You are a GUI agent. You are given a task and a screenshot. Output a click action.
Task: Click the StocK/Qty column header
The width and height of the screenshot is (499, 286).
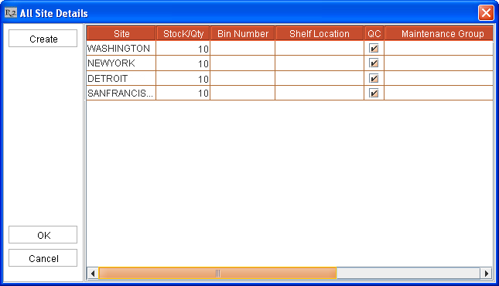[183, 33]
